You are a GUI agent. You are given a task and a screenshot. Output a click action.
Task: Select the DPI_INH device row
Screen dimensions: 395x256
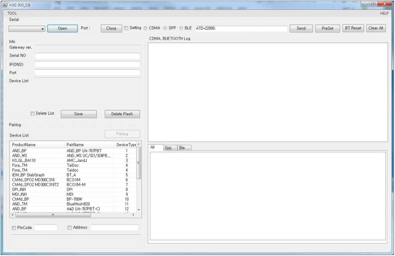coord(73,189)
